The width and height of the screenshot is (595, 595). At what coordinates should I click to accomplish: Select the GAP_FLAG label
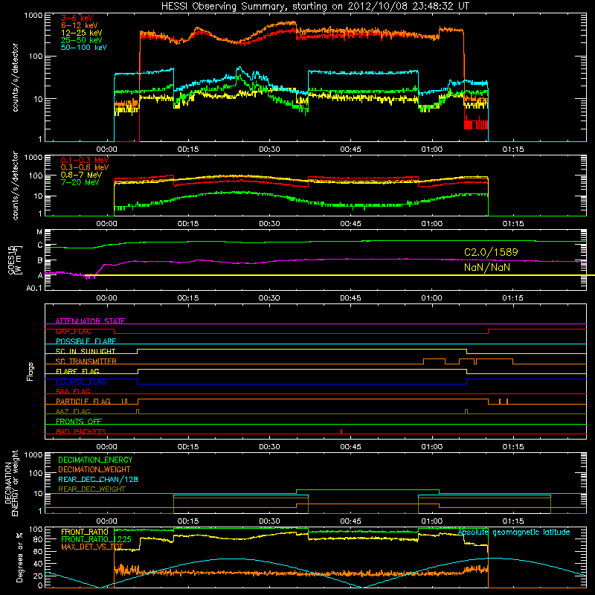[x=73, y=331]
